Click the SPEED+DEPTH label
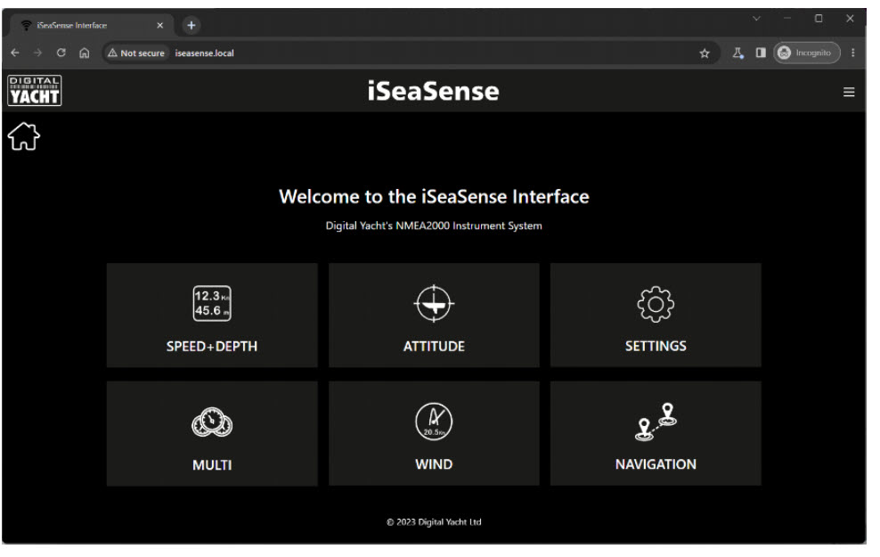880x557 pixels. (212, 347)
